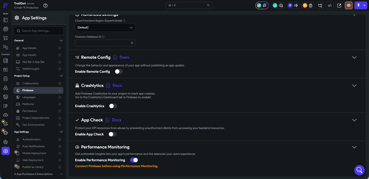This screenshot has width=369, height=179.
Task: Open Remote Config Docs link
Action: coord(121,57)
